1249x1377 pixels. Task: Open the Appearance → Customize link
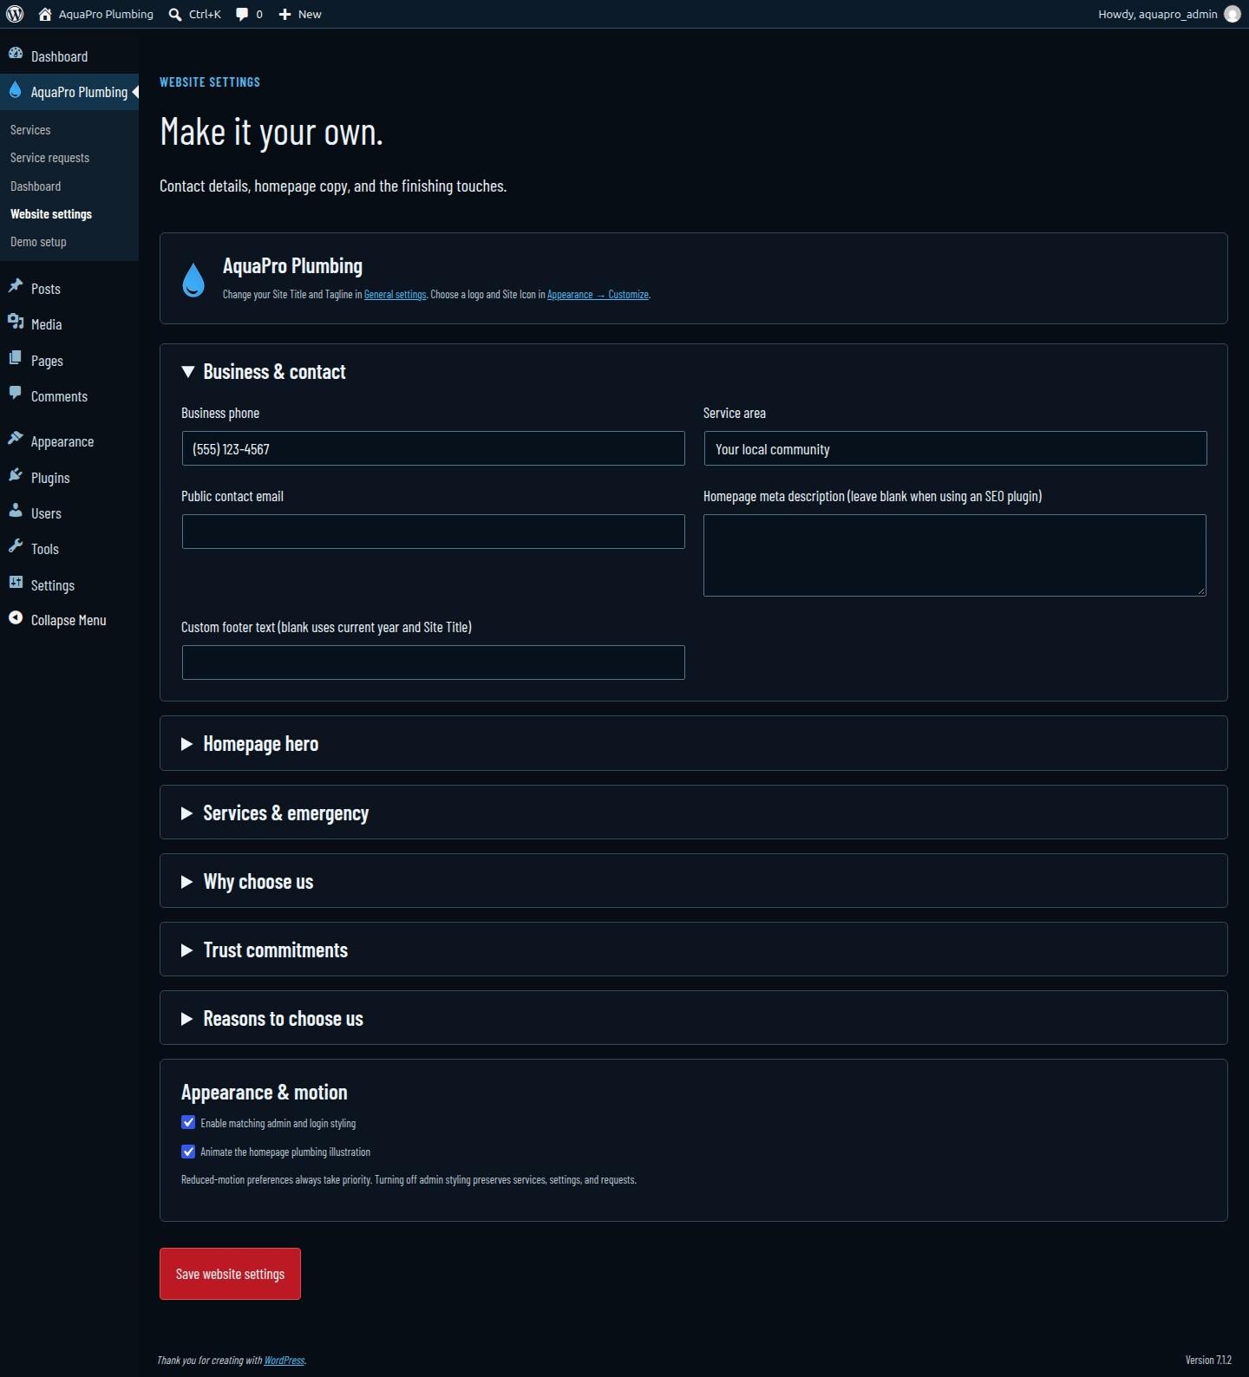(598, 295)
